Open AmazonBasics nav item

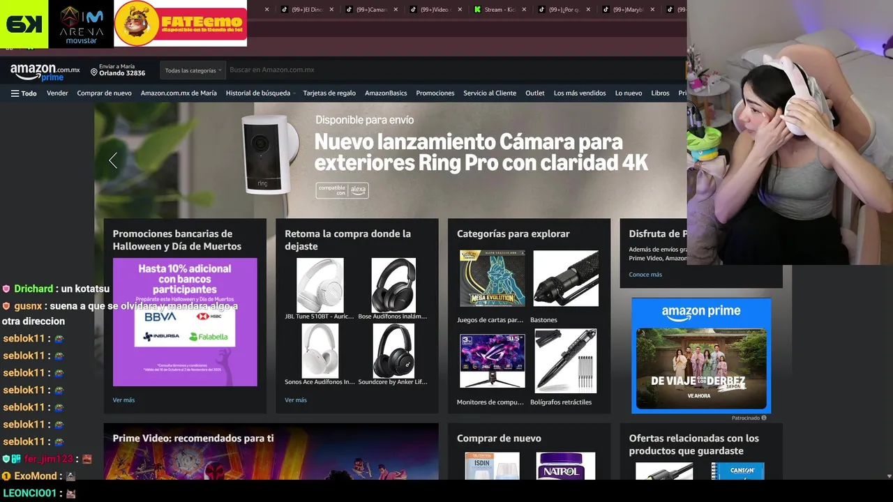[x=386, y=93]
